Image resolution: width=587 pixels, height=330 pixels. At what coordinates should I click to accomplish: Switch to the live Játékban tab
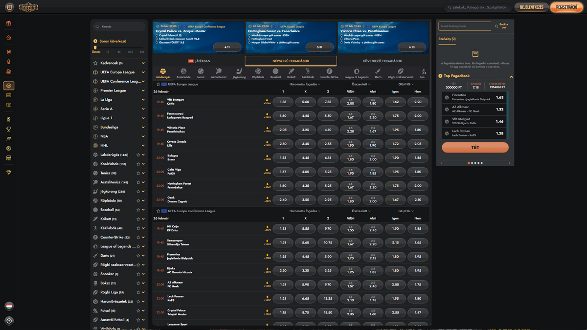pyautogui.click(x=199, y=61)
